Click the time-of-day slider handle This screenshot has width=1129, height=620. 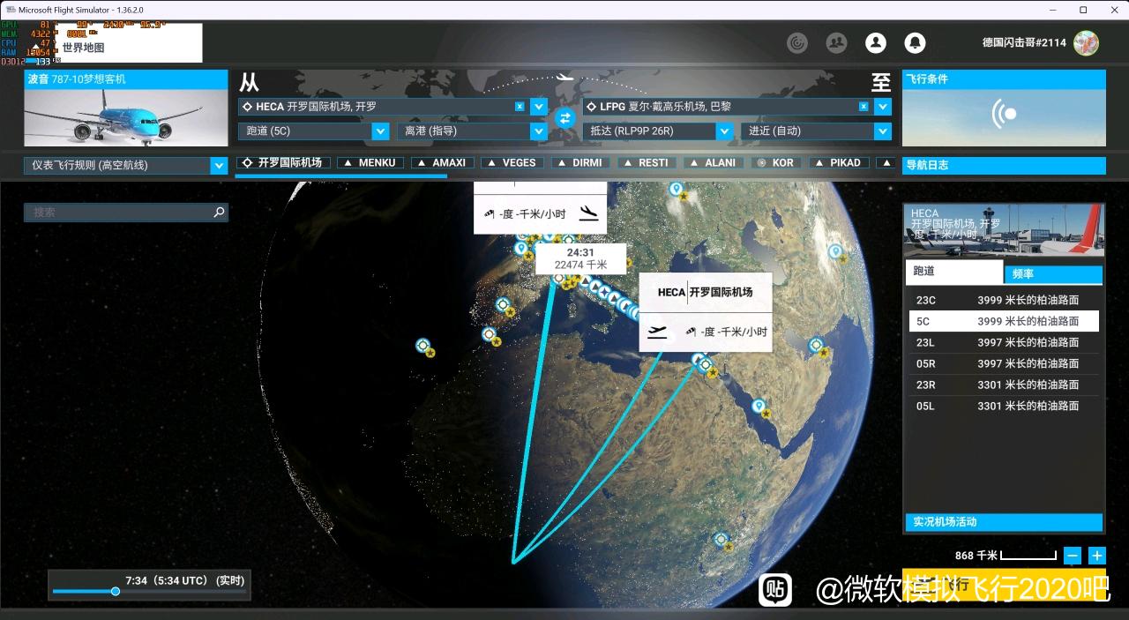116,592
